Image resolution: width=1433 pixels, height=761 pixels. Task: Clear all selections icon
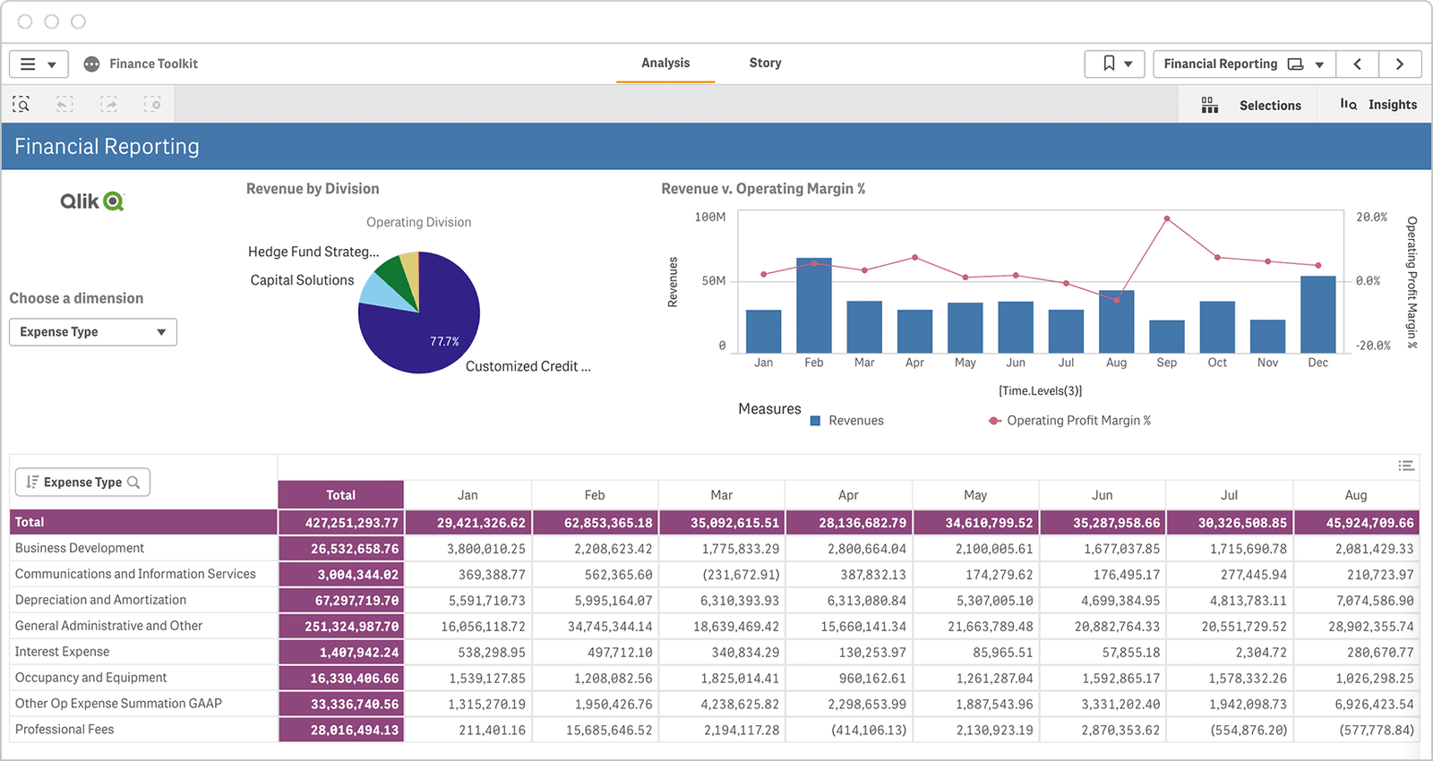pos(153,105)
